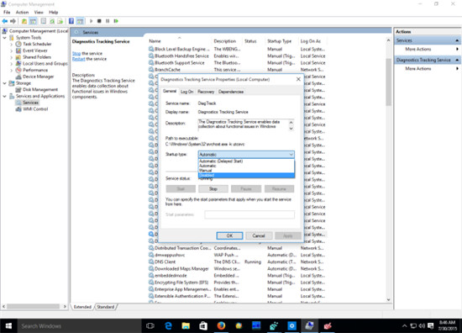This screenshot has height=333, width=462.
Task: Click the Back arrow toolbar icon
Action: [x=5, y=21]
